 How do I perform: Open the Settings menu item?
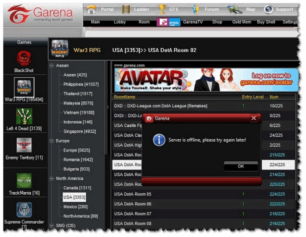(x=290, y=22)
